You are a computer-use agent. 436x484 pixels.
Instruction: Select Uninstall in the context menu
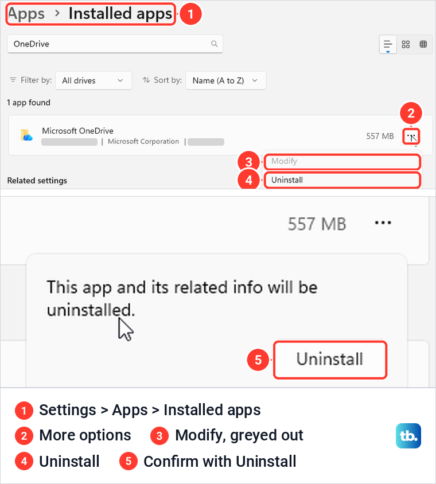[x=342, y=180]
